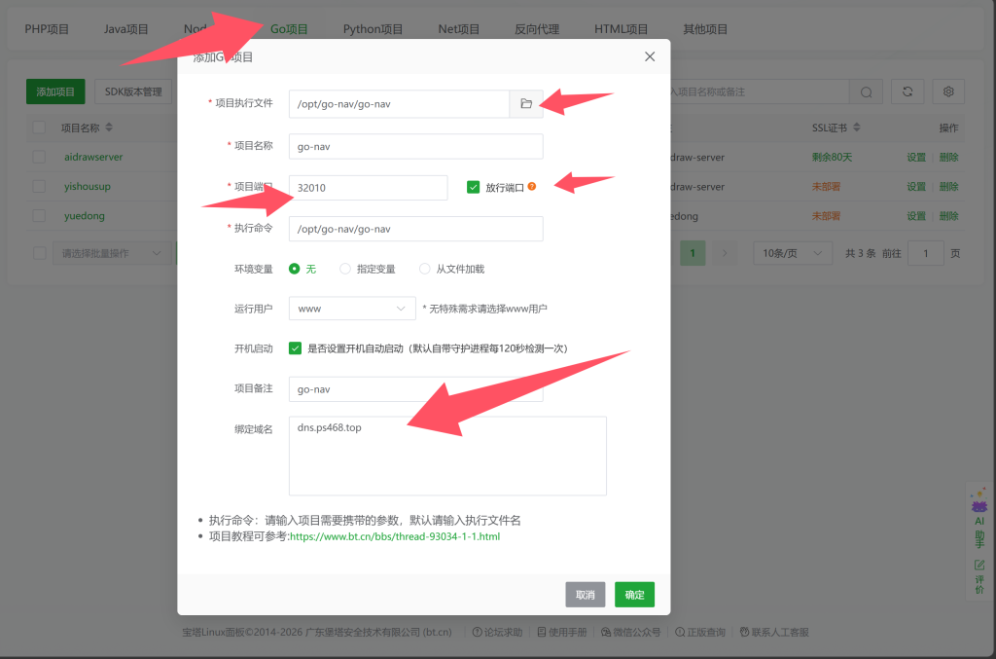Click the 绑定域名 textarea
Image resolution: width=996 pixels, height=659 pixels.
tap(447, 456)
